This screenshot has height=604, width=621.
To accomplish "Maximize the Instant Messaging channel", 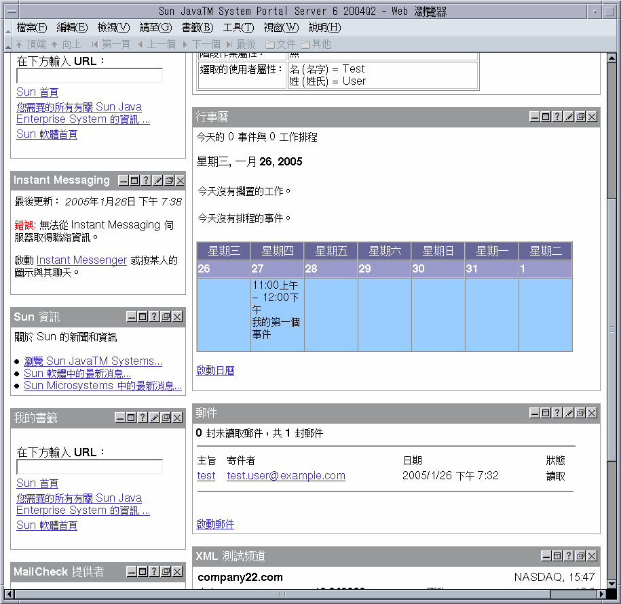I will coord(134,181).
